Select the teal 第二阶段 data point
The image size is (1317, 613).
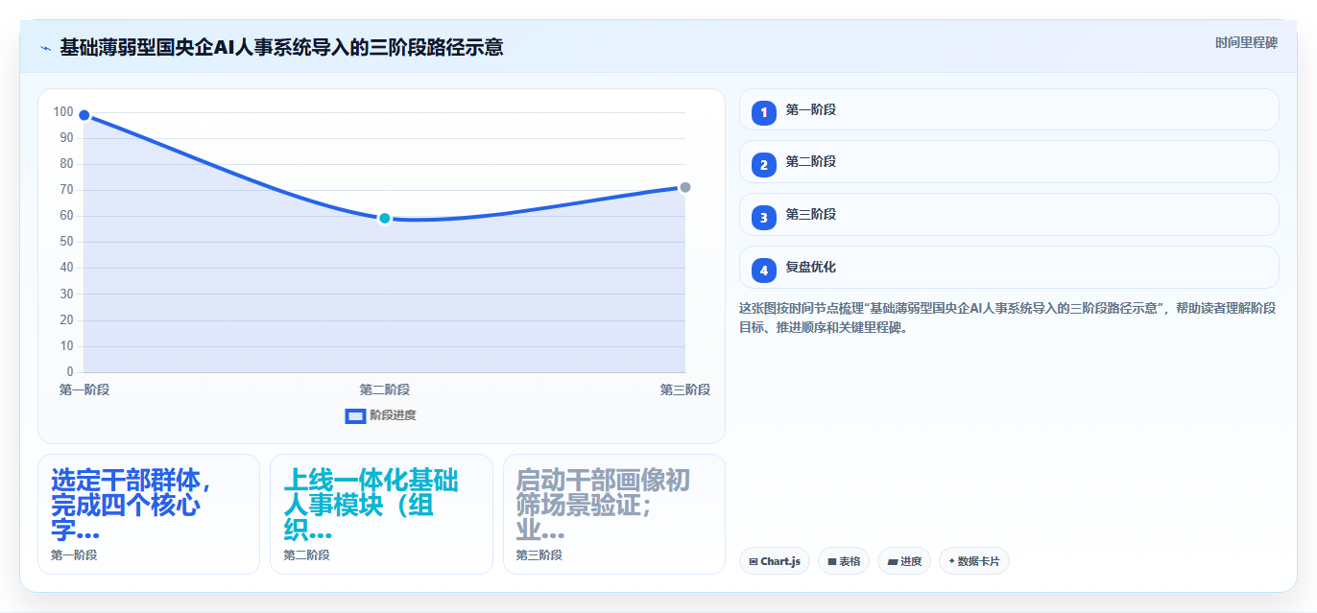coord(385,219)
